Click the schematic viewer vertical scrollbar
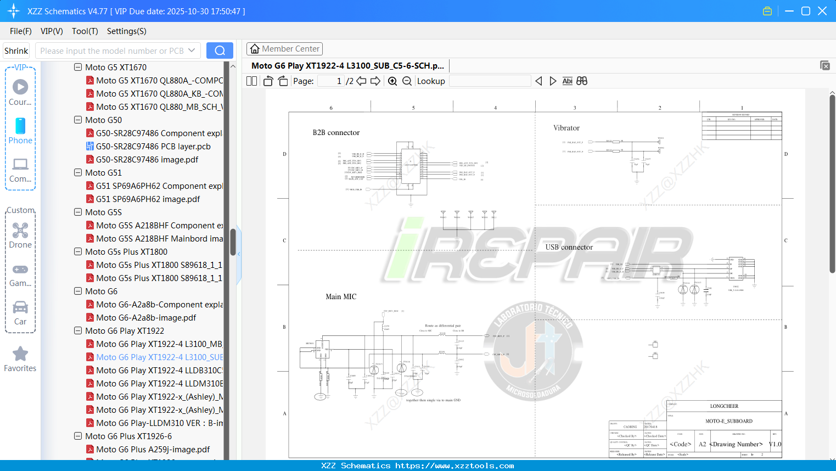 click(x=832, y=184)
